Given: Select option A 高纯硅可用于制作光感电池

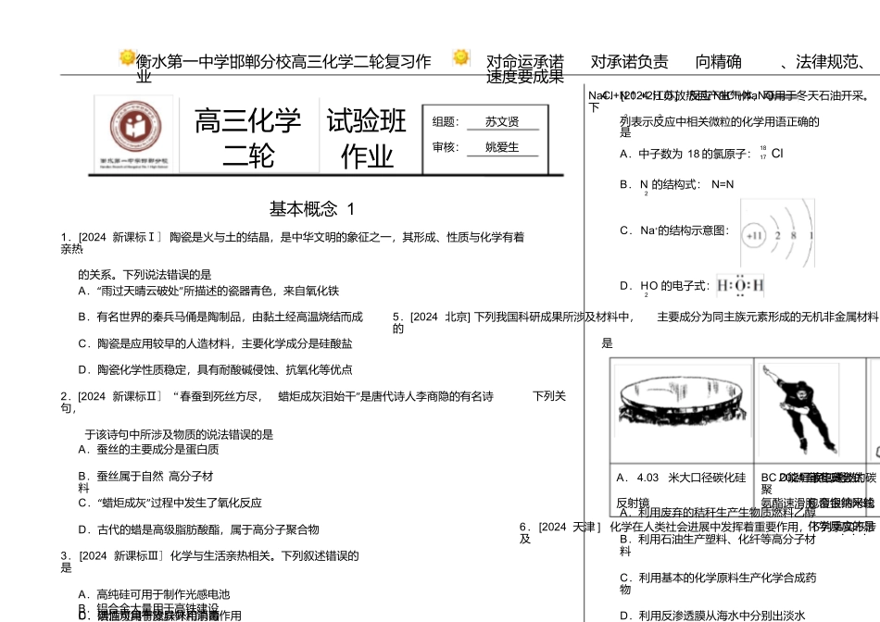Looking at the screenshot, I should [155, 594].
